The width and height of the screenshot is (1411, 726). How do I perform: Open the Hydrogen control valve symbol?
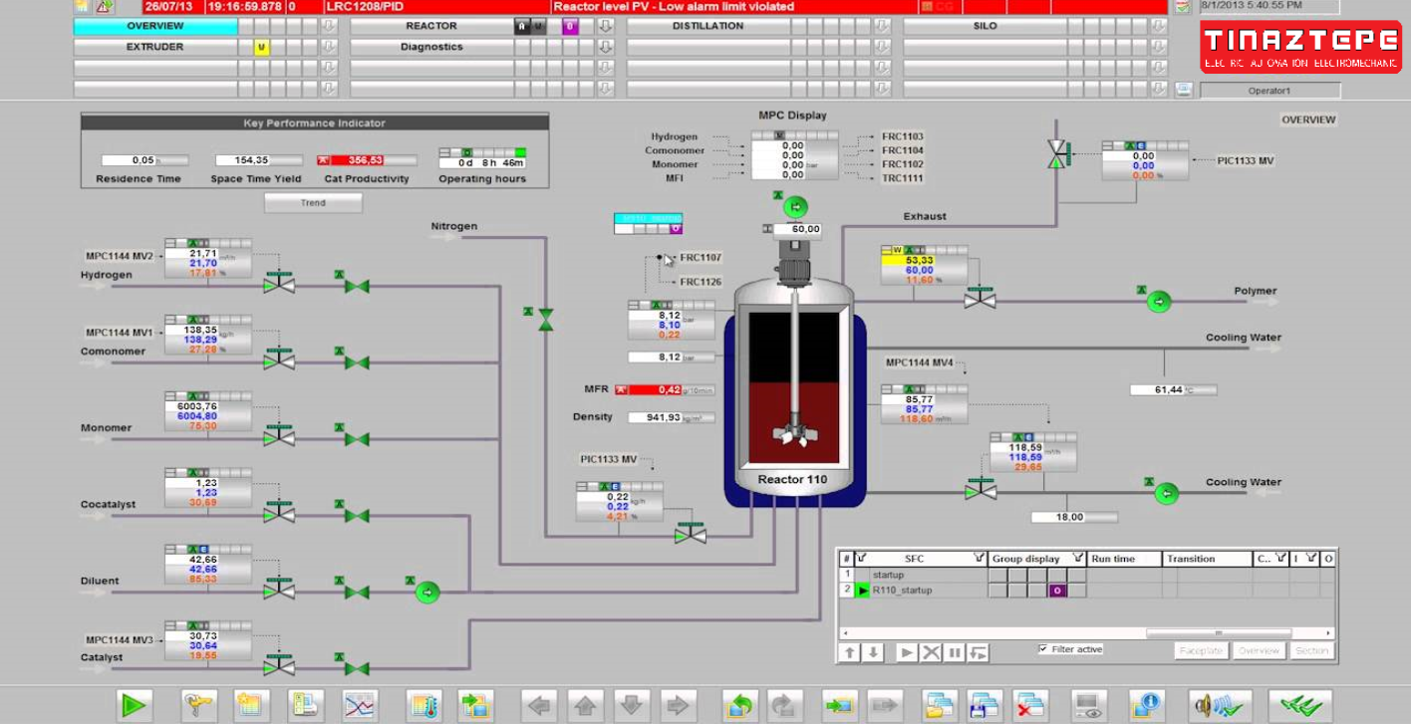pos(279,283)
